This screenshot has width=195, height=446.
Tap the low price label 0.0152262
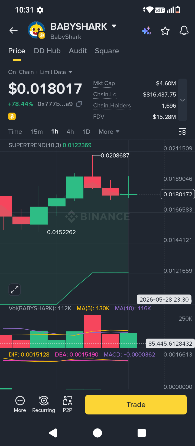click(61, 232)
